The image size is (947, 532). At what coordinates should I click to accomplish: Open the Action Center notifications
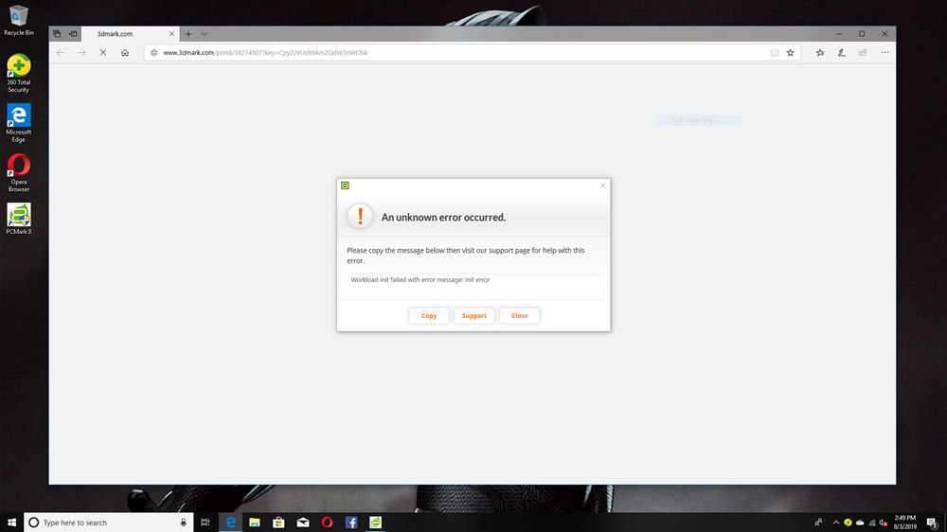click(x=932, y=523)
